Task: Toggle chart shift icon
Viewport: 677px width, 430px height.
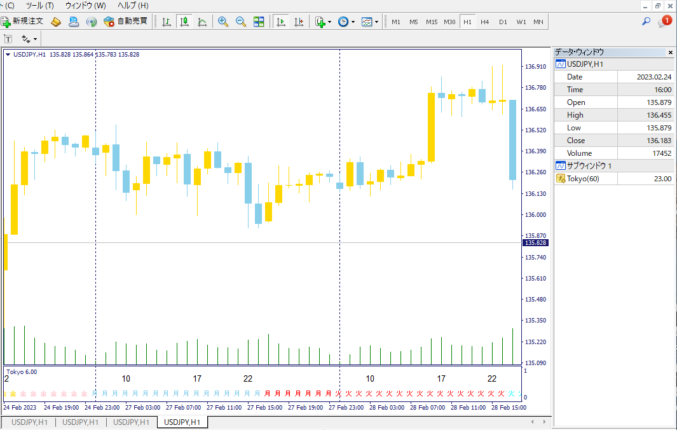Action: coord(299,22)
